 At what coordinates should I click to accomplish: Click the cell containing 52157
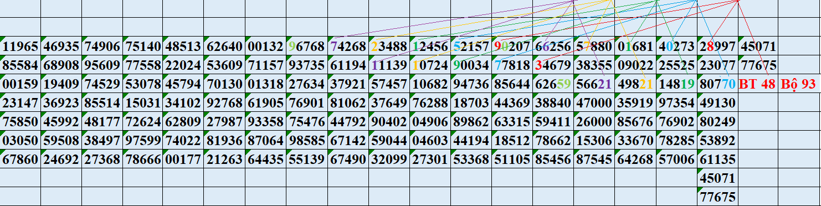[x=471, y=47]
